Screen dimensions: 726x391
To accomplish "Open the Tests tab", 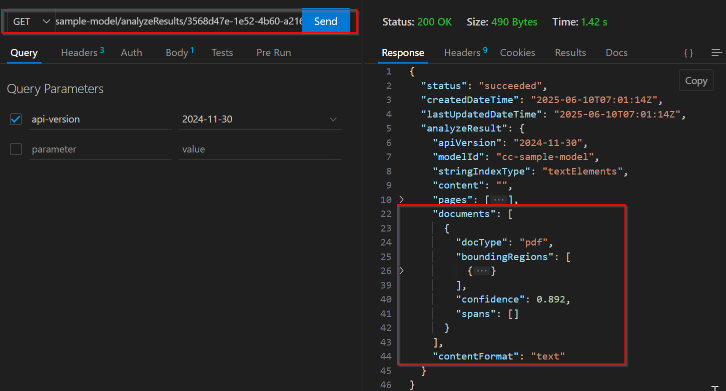I will click(222, 52).
